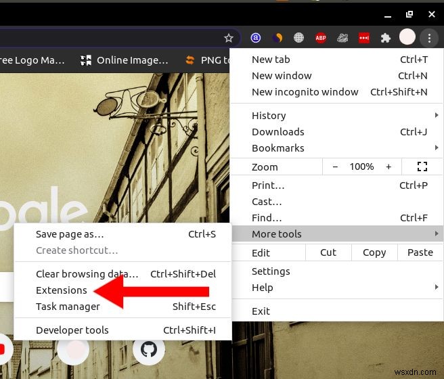This screenshot has width=444, height=379.
Task: Open the Extensions puzzle piece menu
Action: point(385,38)
